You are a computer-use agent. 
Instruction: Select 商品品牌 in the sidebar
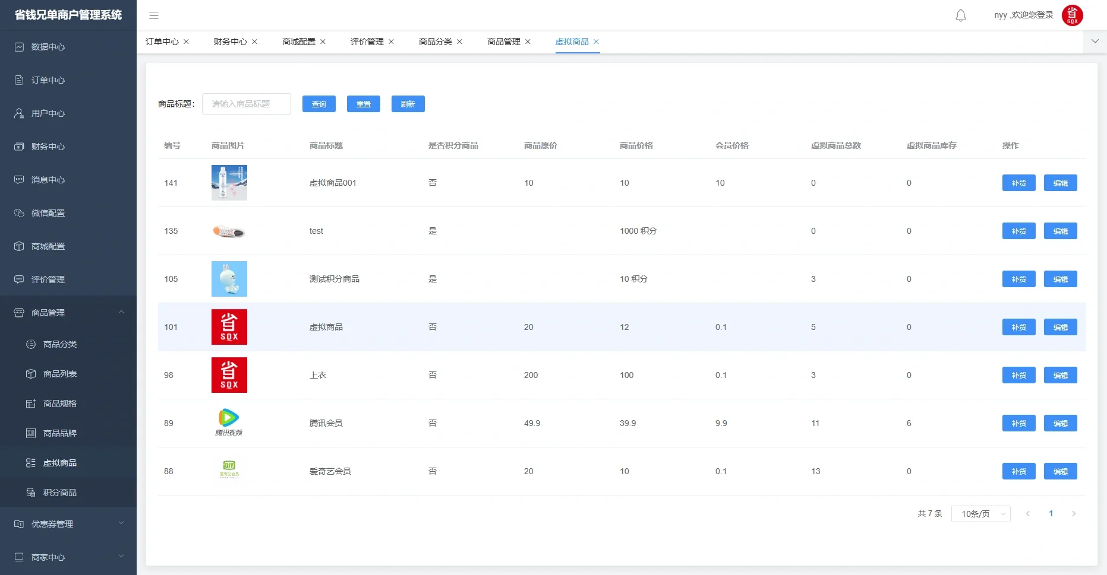(59, 433)
